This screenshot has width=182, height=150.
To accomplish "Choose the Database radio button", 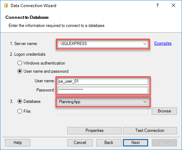I will pos(20,101).
